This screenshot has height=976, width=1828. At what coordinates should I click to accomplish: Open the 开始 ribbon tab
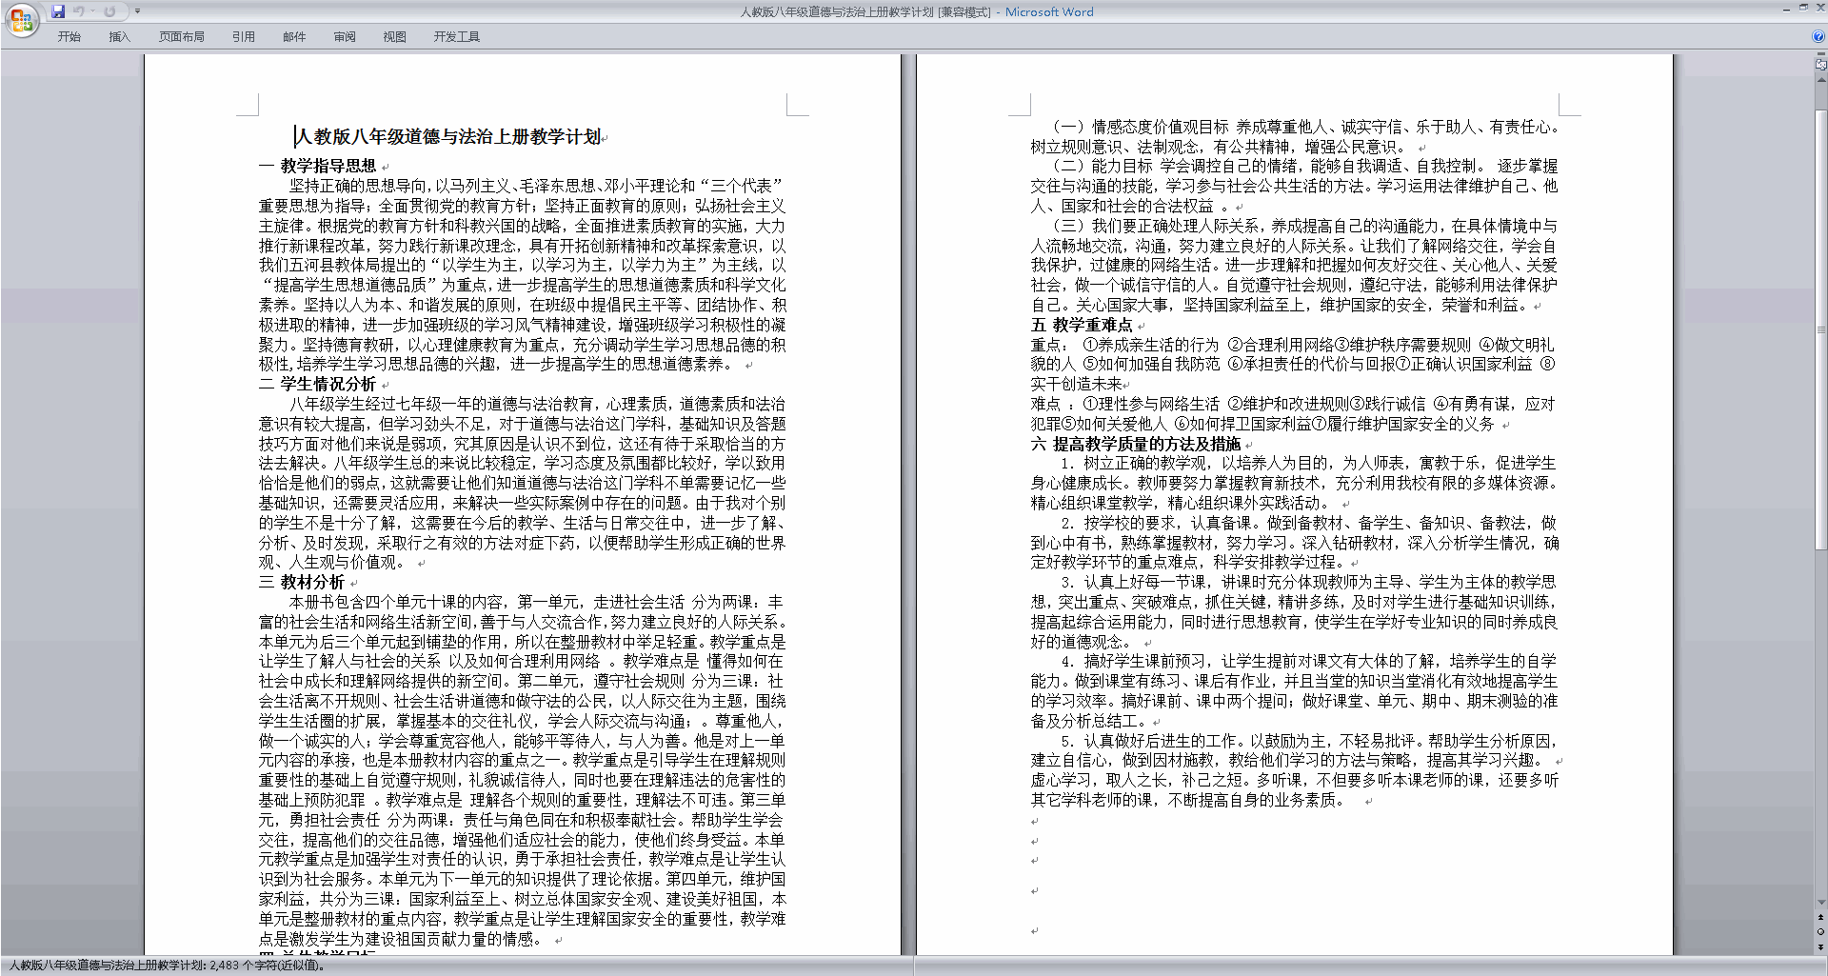(69, 36)
